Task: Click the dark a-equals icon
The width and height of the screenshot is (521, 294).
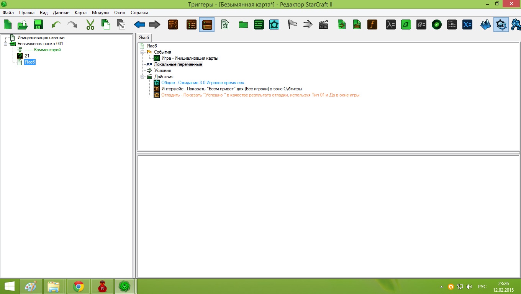Action: pos(421,25)
